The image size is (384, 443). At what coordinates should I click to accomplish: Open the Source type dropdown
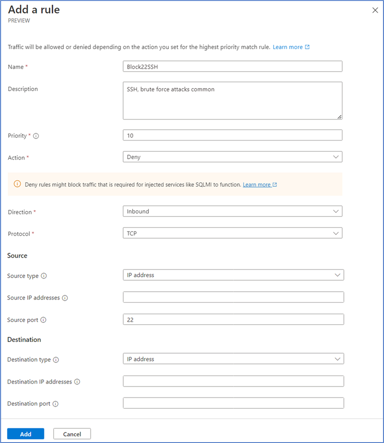(x=233, y=275)
